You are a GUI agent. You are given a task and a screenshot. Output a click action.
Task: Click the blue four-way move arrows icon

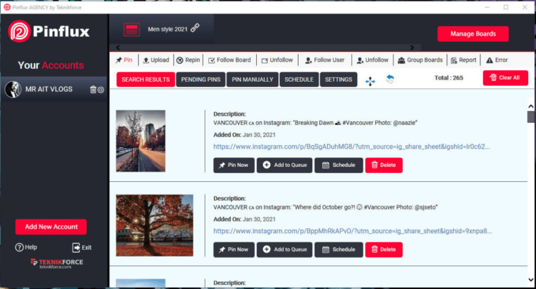[370, 80]
